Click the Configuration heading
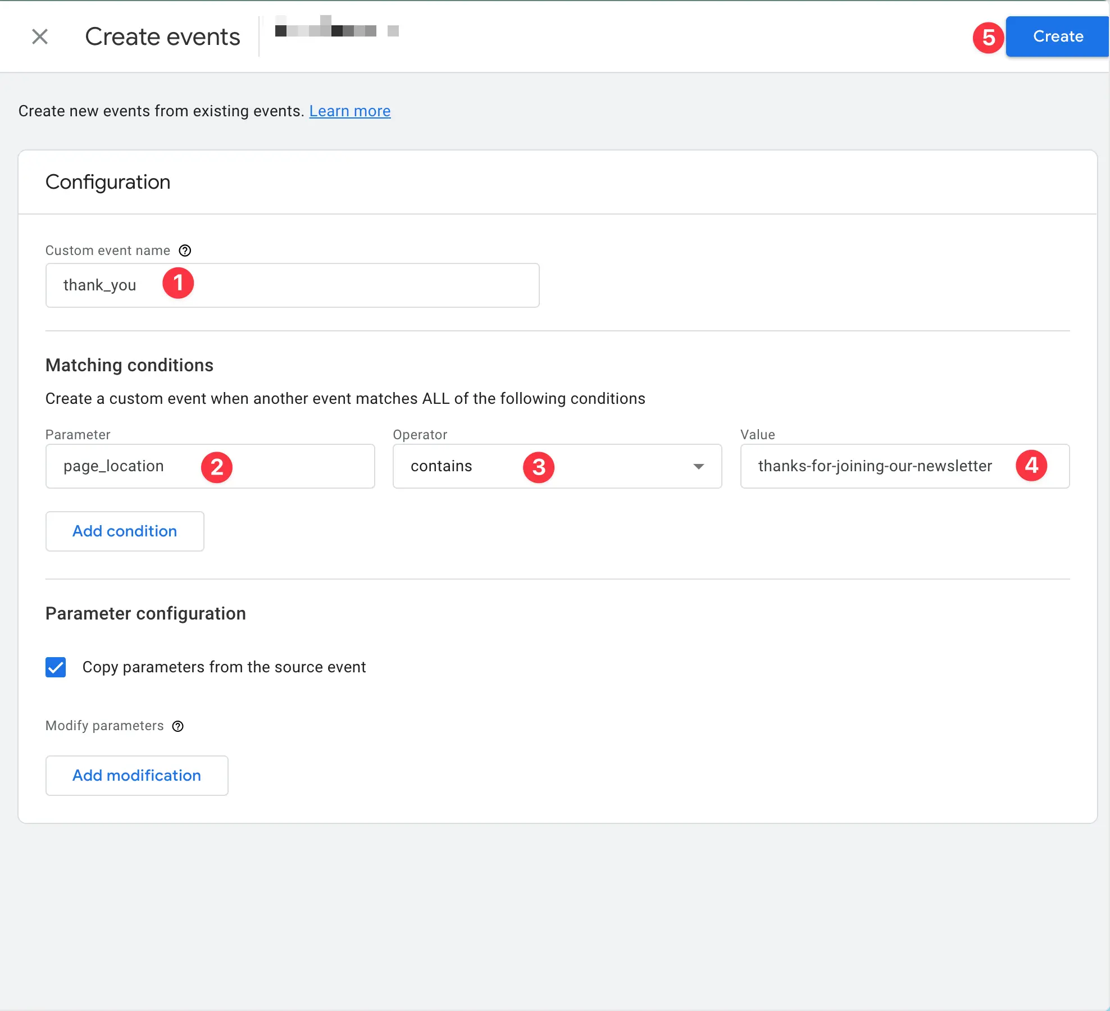 108,182
